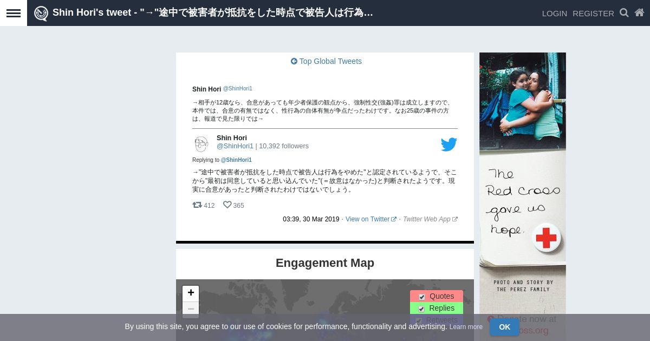This screenshot has height=341, width=650.
Task: Click the site logo icon in header
Action: click(41, 13)
